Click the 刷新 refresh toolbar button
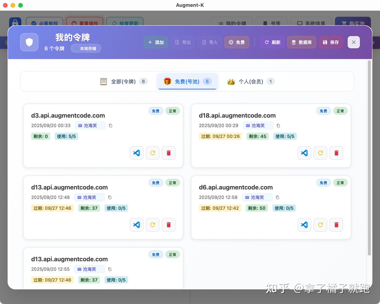Viewport: 380px width, 304px height. pos(272,42)
